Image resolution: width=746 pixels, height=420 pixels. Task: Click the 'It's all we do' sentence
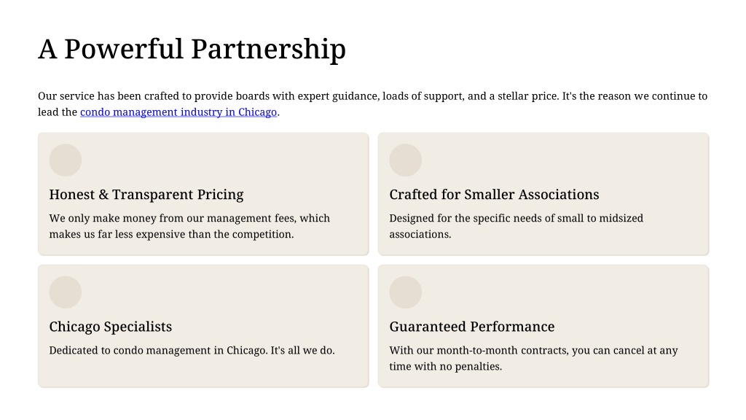point(302,351)
